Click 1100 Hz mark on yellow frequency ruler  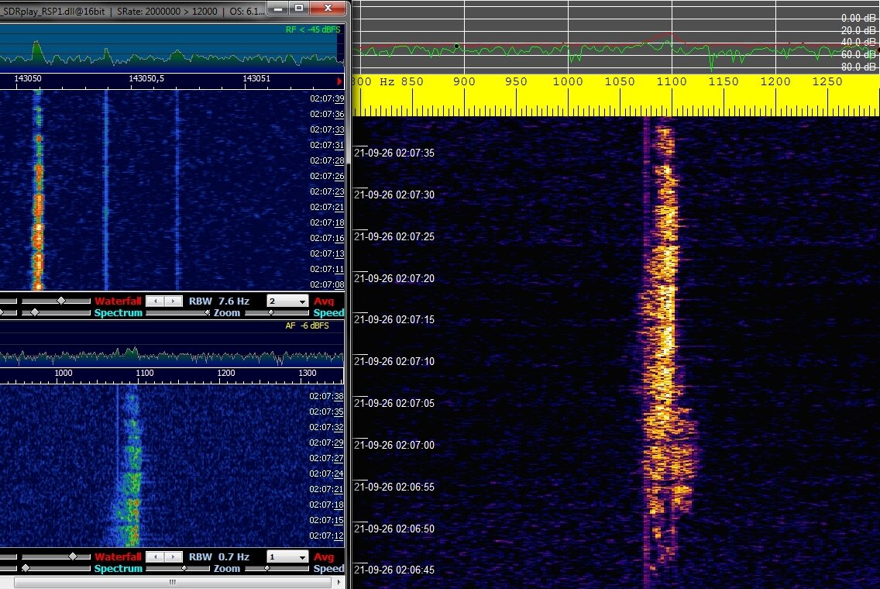coord(672,82)
